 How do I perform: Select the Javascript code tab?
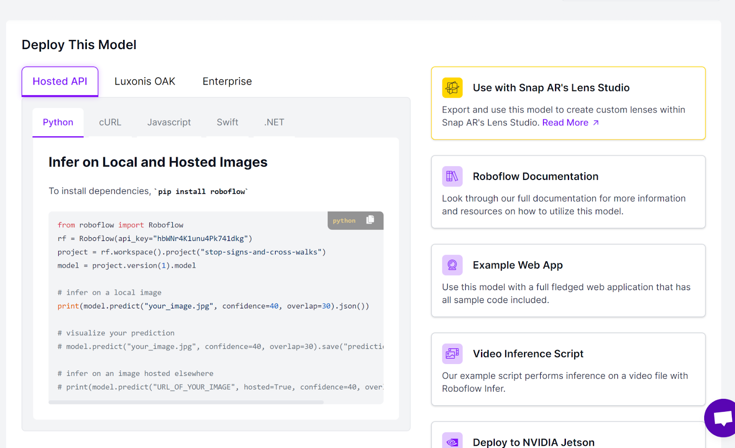(169, 123)
